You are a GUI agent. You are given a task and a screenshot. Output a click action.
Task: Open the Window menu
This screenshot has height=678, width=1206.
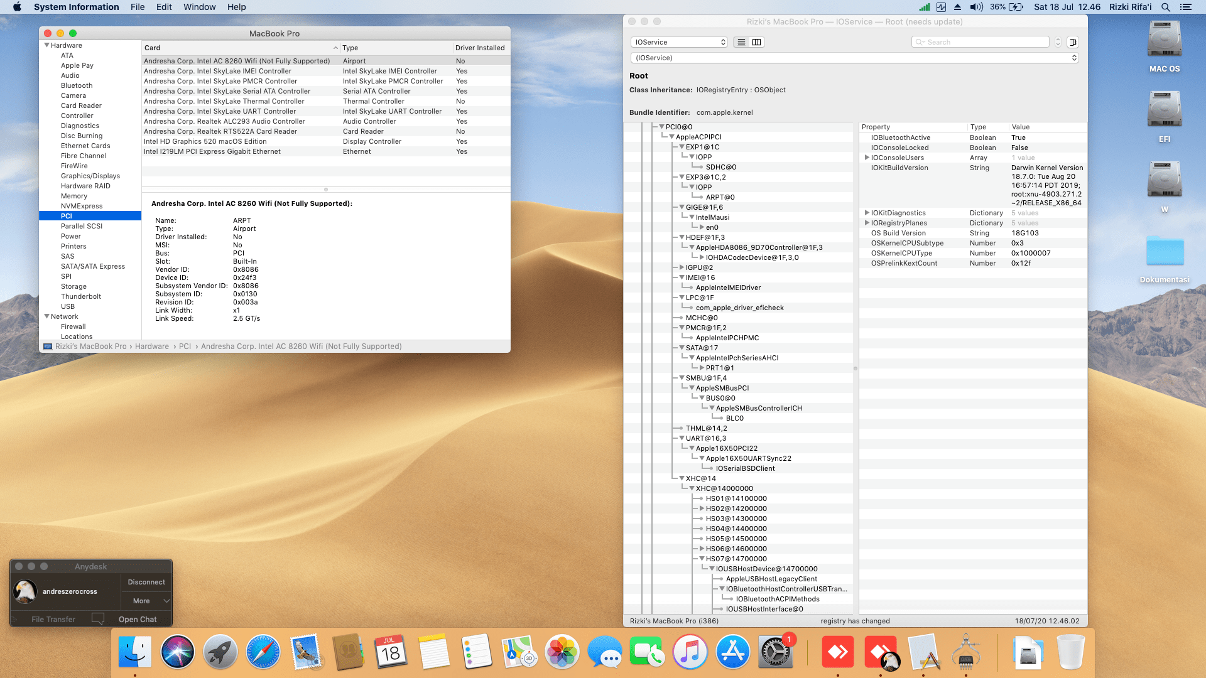coord(199,7)
